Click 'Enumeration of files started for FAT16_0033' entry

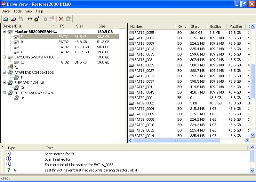pyautogui.click(x=79, y=165)
